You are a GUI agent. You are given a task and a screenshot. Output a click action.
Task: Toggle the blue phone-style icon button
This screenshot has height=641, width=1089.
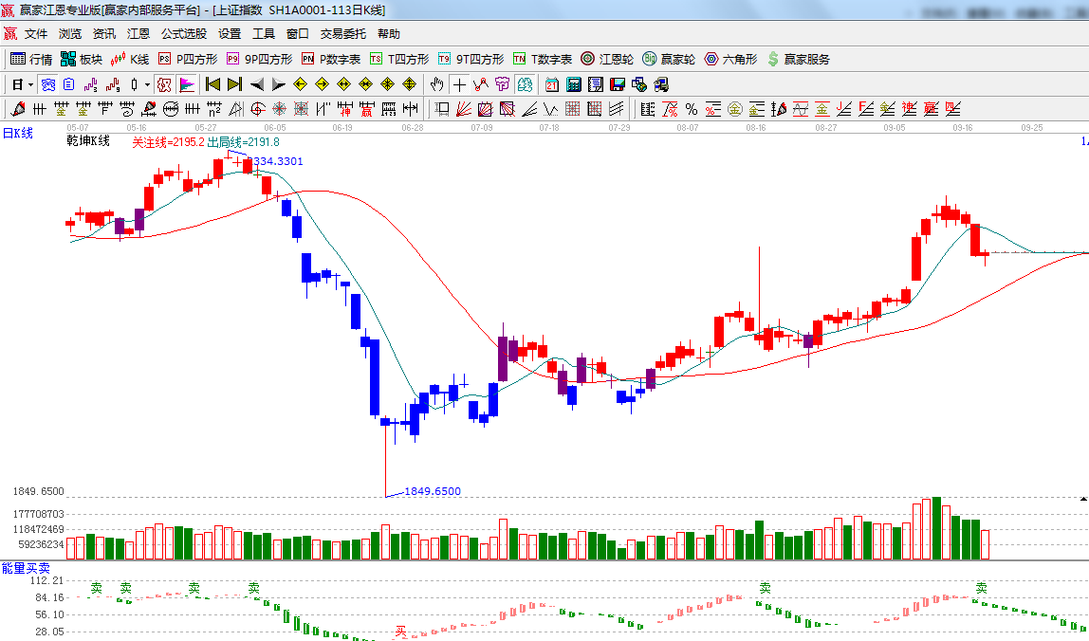(x=47, y=84)
